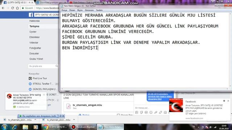Open the emoji smiley picker in chat
This screenshot has height=130, width=232.
pyautogui.click(x=151, y=112)
